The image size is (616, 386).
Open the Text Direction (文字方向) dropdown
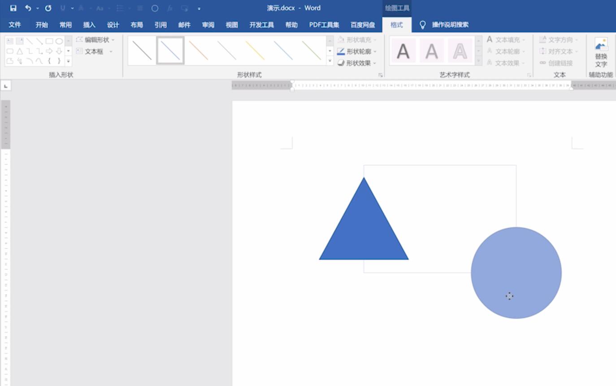559,40
